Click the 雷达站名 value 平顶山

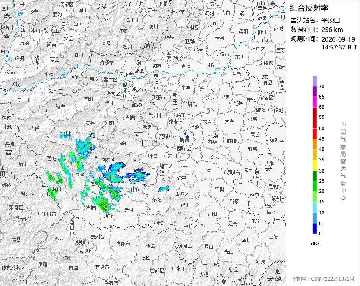coord(330,20)
